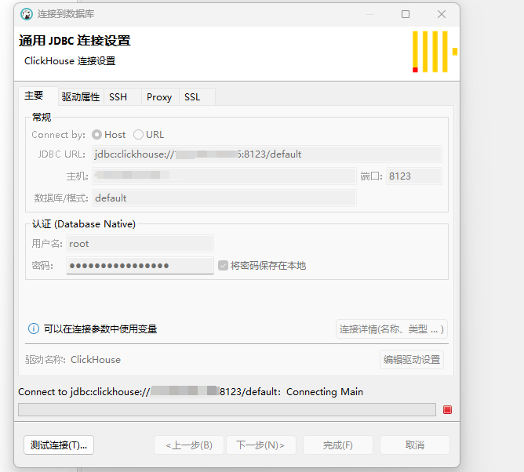524x472 pixels.
Task: Switch to the Proxy tab
Action: pyautogui.click(x=159, y=97)
